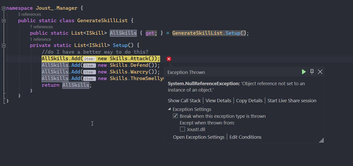Click the View Details link
Image resolution: width=353 pixels, height=166 pixels.
pos(218,101)
